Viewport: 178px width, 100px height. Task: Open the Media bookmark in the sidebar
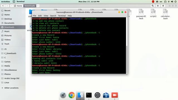(13, 66)
